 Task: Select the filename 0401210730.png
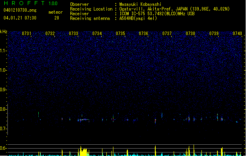point(20,10)
